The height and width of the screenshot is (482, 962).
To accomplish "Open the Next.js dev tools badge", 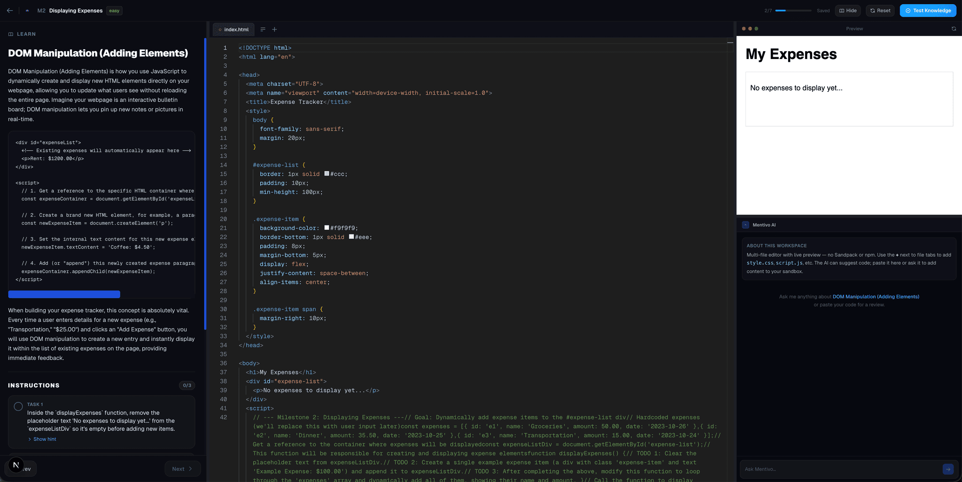I will click(16, 465).
